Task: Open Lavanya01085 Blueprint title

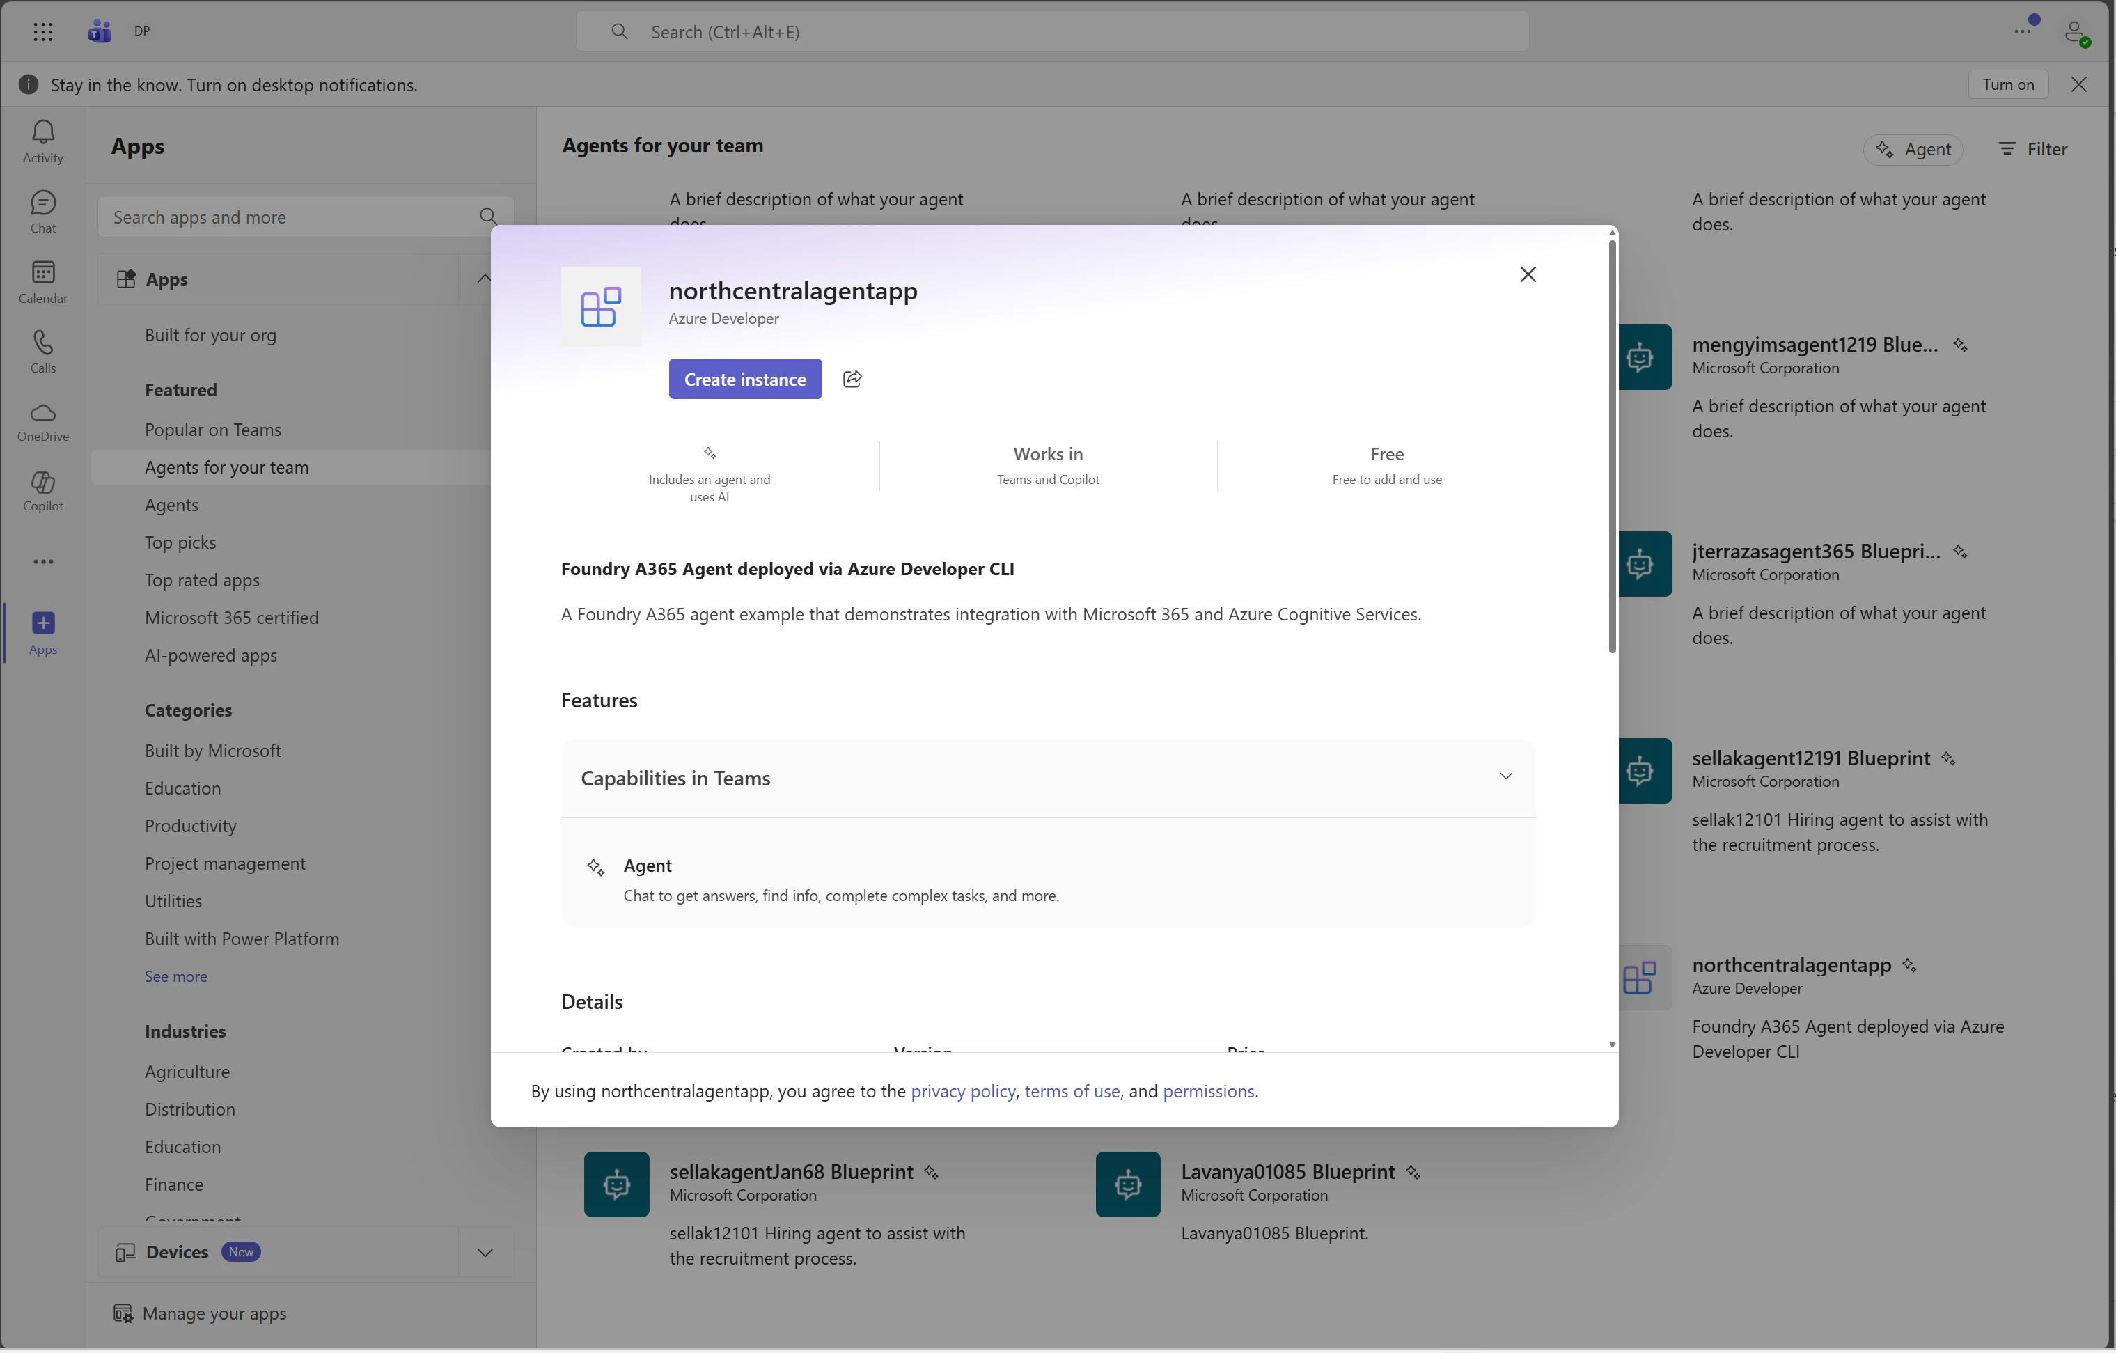Action: click(1287, 1172)
